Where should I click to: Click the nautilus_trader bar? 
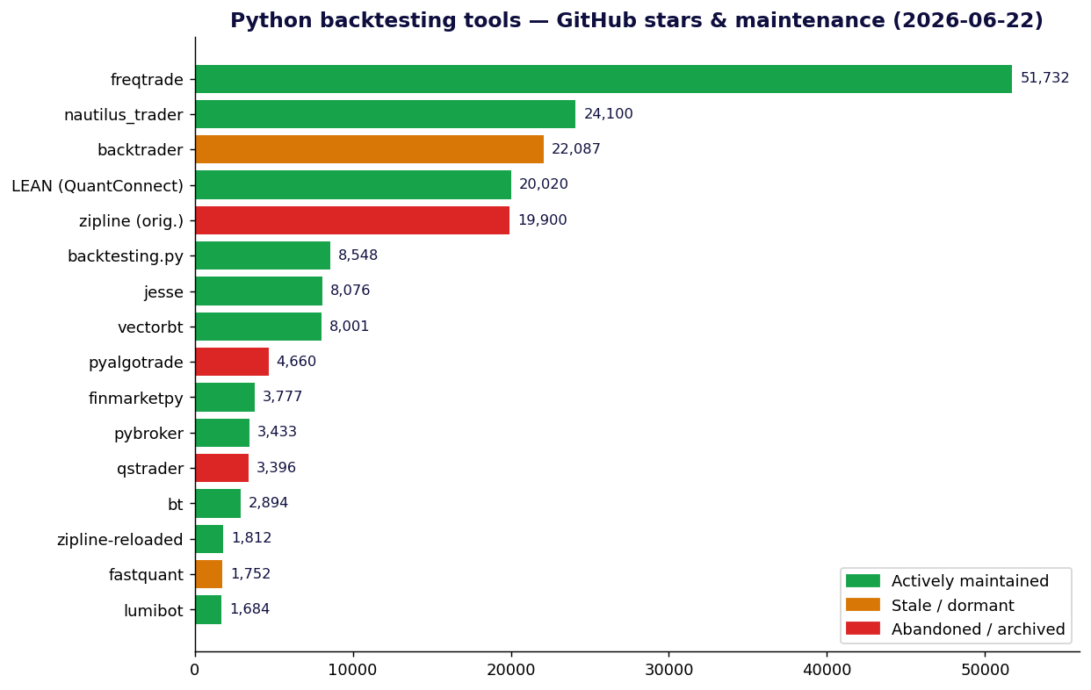(x=385, y=114)
